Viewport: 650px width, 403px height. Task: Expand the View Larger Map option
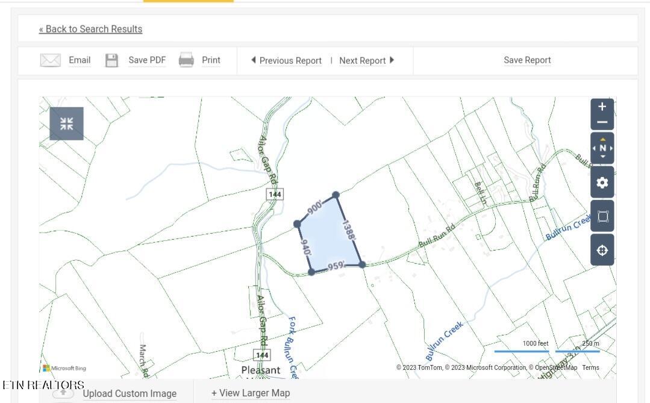(x=251, y=393)
